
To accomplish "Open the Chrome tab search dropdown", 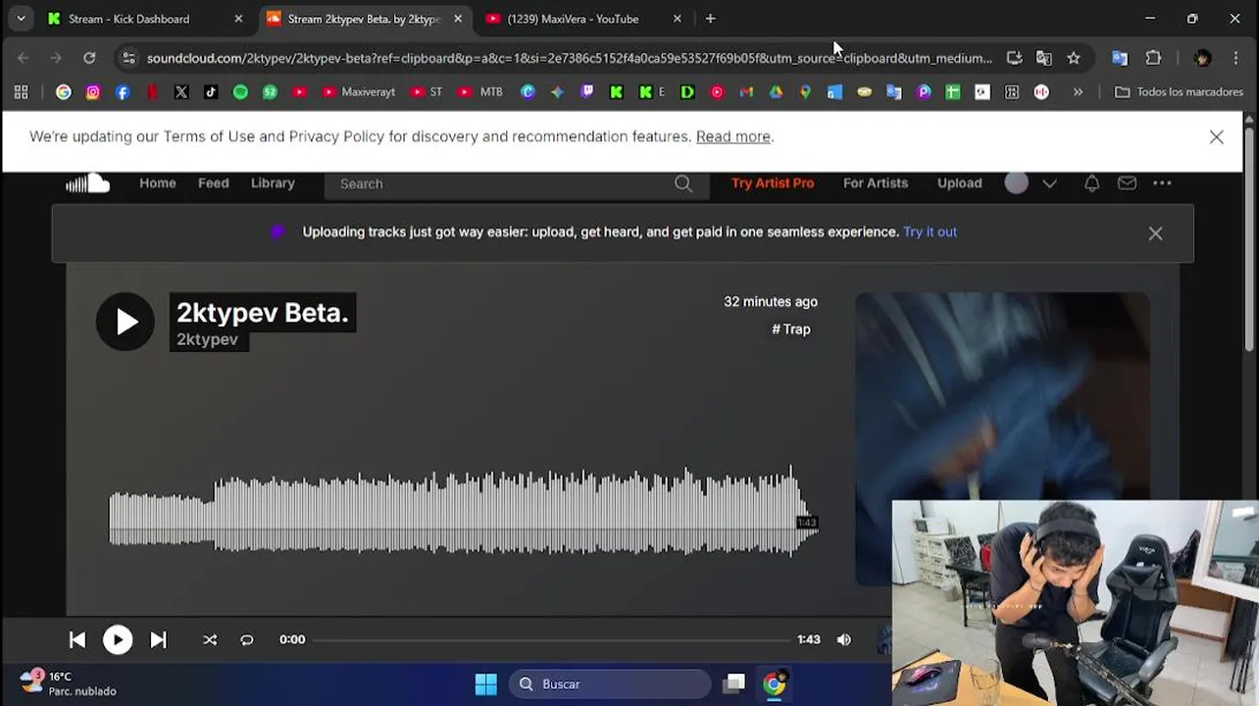I will point(21,19).
